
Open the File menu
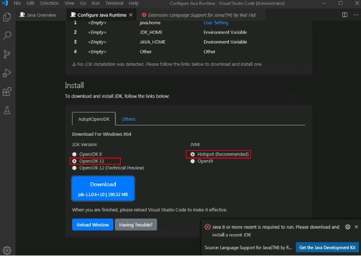pos(17,3)
